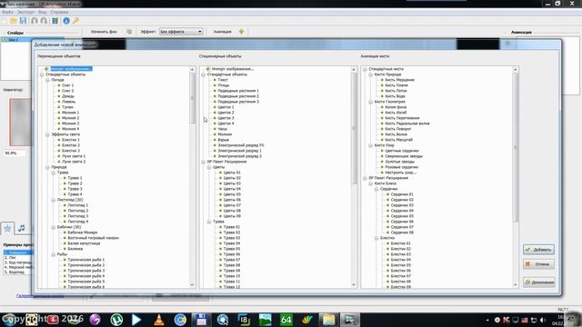Click the brush tree scrollbar up arrow
The width and height of the screenshot is (582, 327).
515,69
